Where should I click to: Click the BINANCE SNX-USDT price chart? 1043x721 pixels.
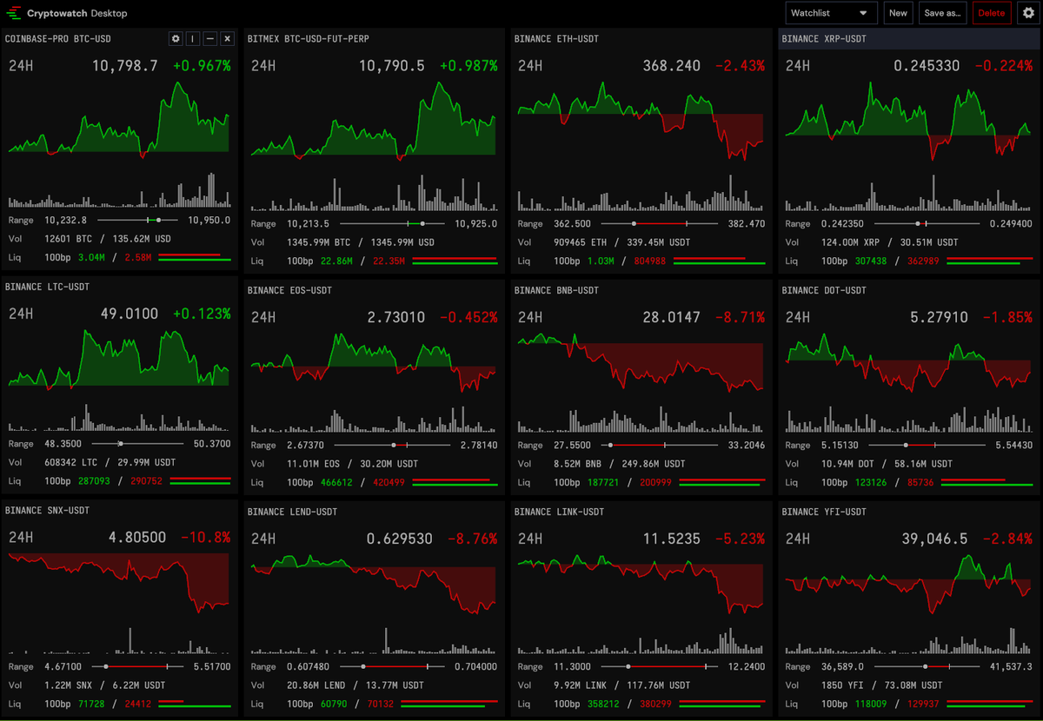[x=119, y=582]
